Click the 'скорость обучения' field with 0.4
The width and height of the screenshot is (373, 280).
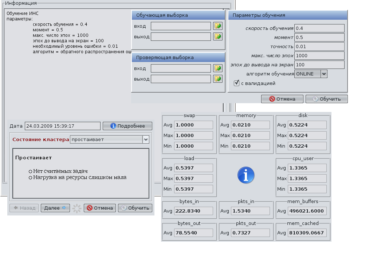point(319,28)
